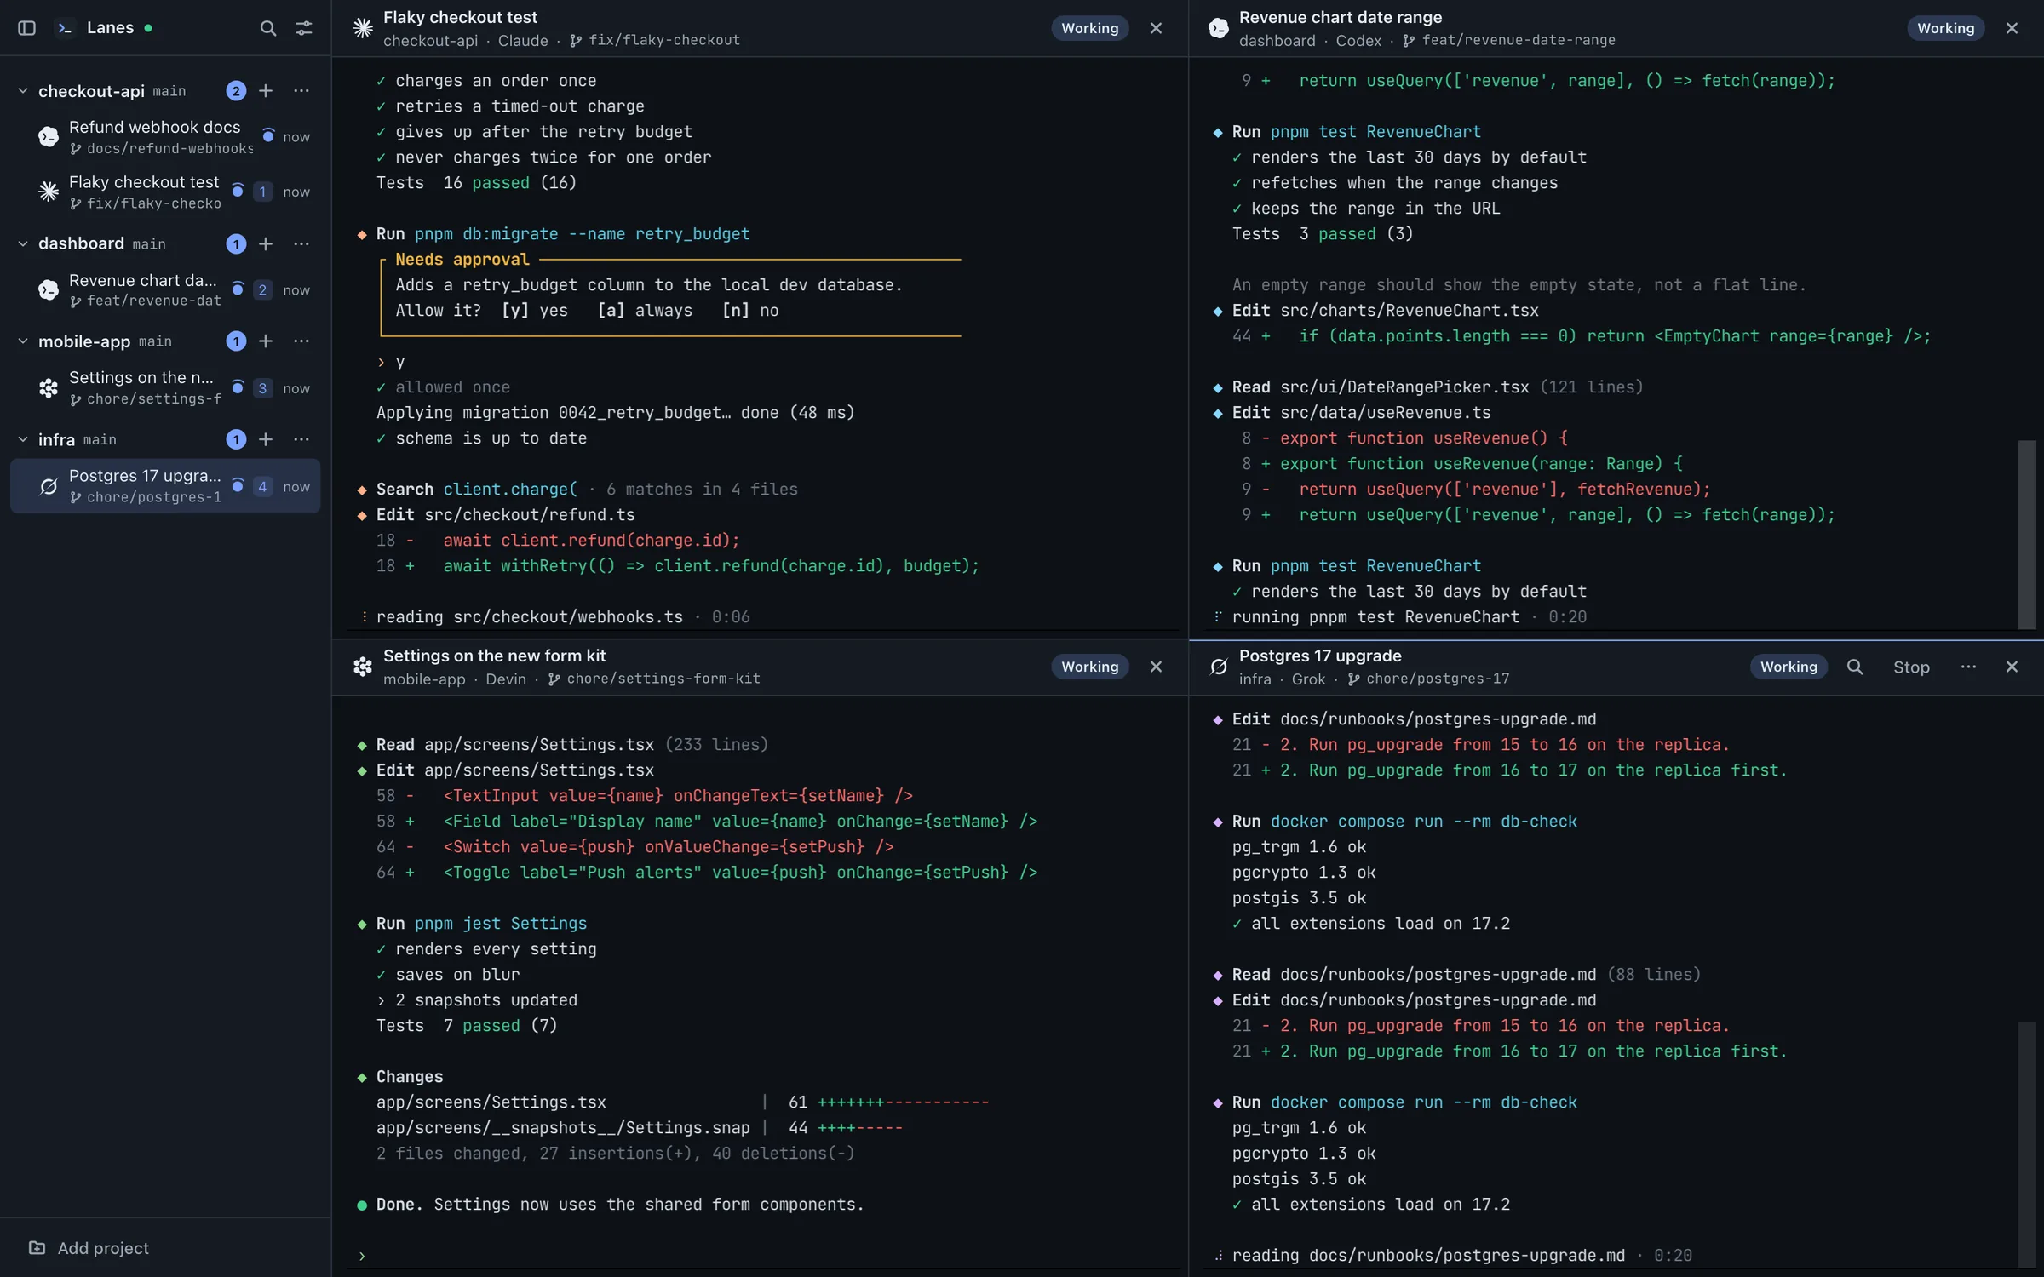Click Working status in Revenue chart pane
The height and width of the screenshot is (1277, 2044).
[1945, 28]
